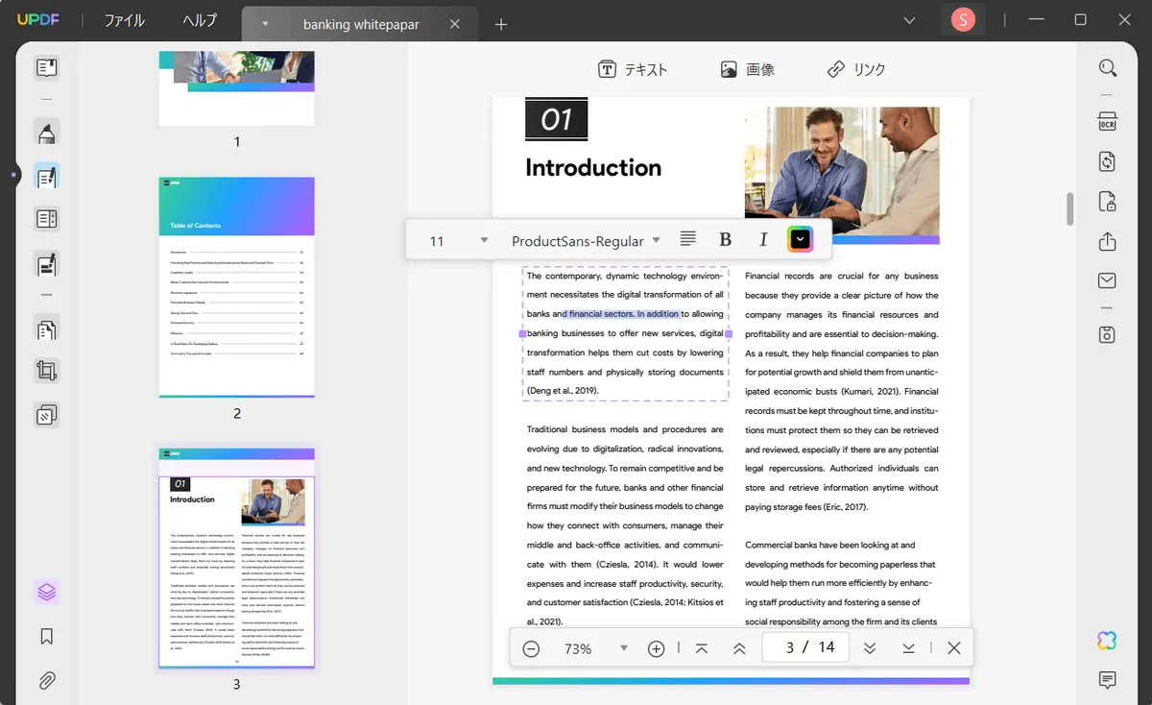Open a new tab with plus
The image size is (1152, 705).
pos(500,24)
